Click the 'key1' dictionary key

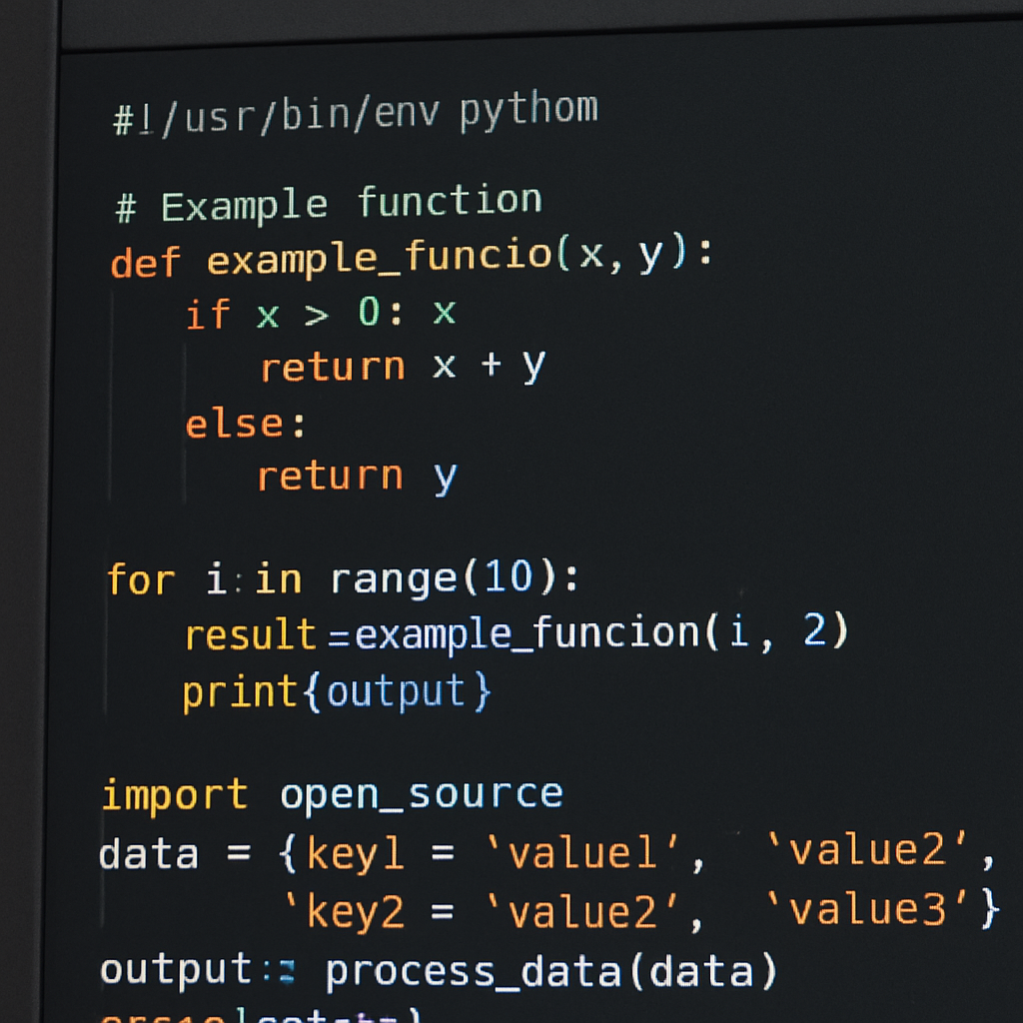tap(355, 853)
